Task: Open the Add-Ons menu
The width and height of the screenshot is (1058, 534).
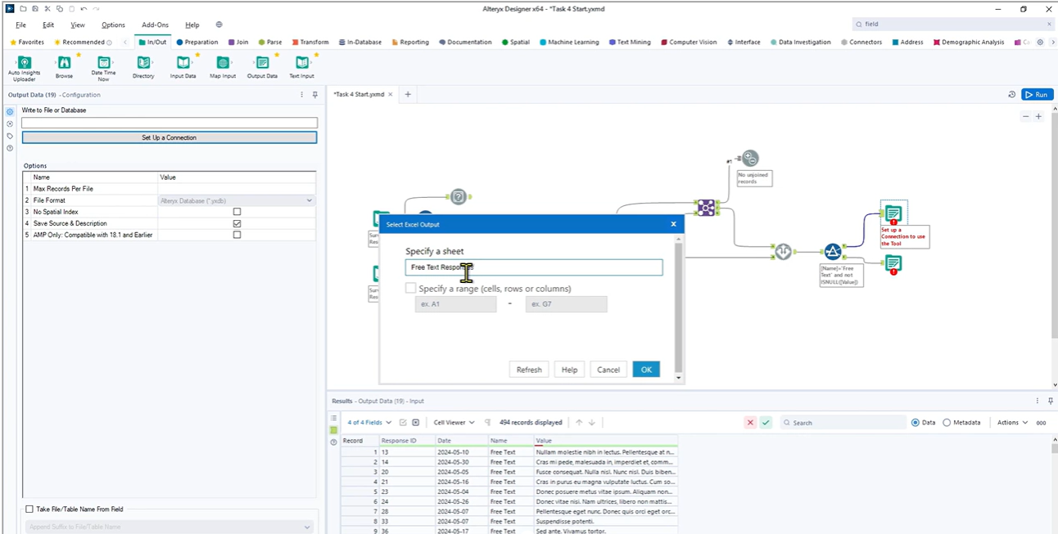Action: pos(155,25)
